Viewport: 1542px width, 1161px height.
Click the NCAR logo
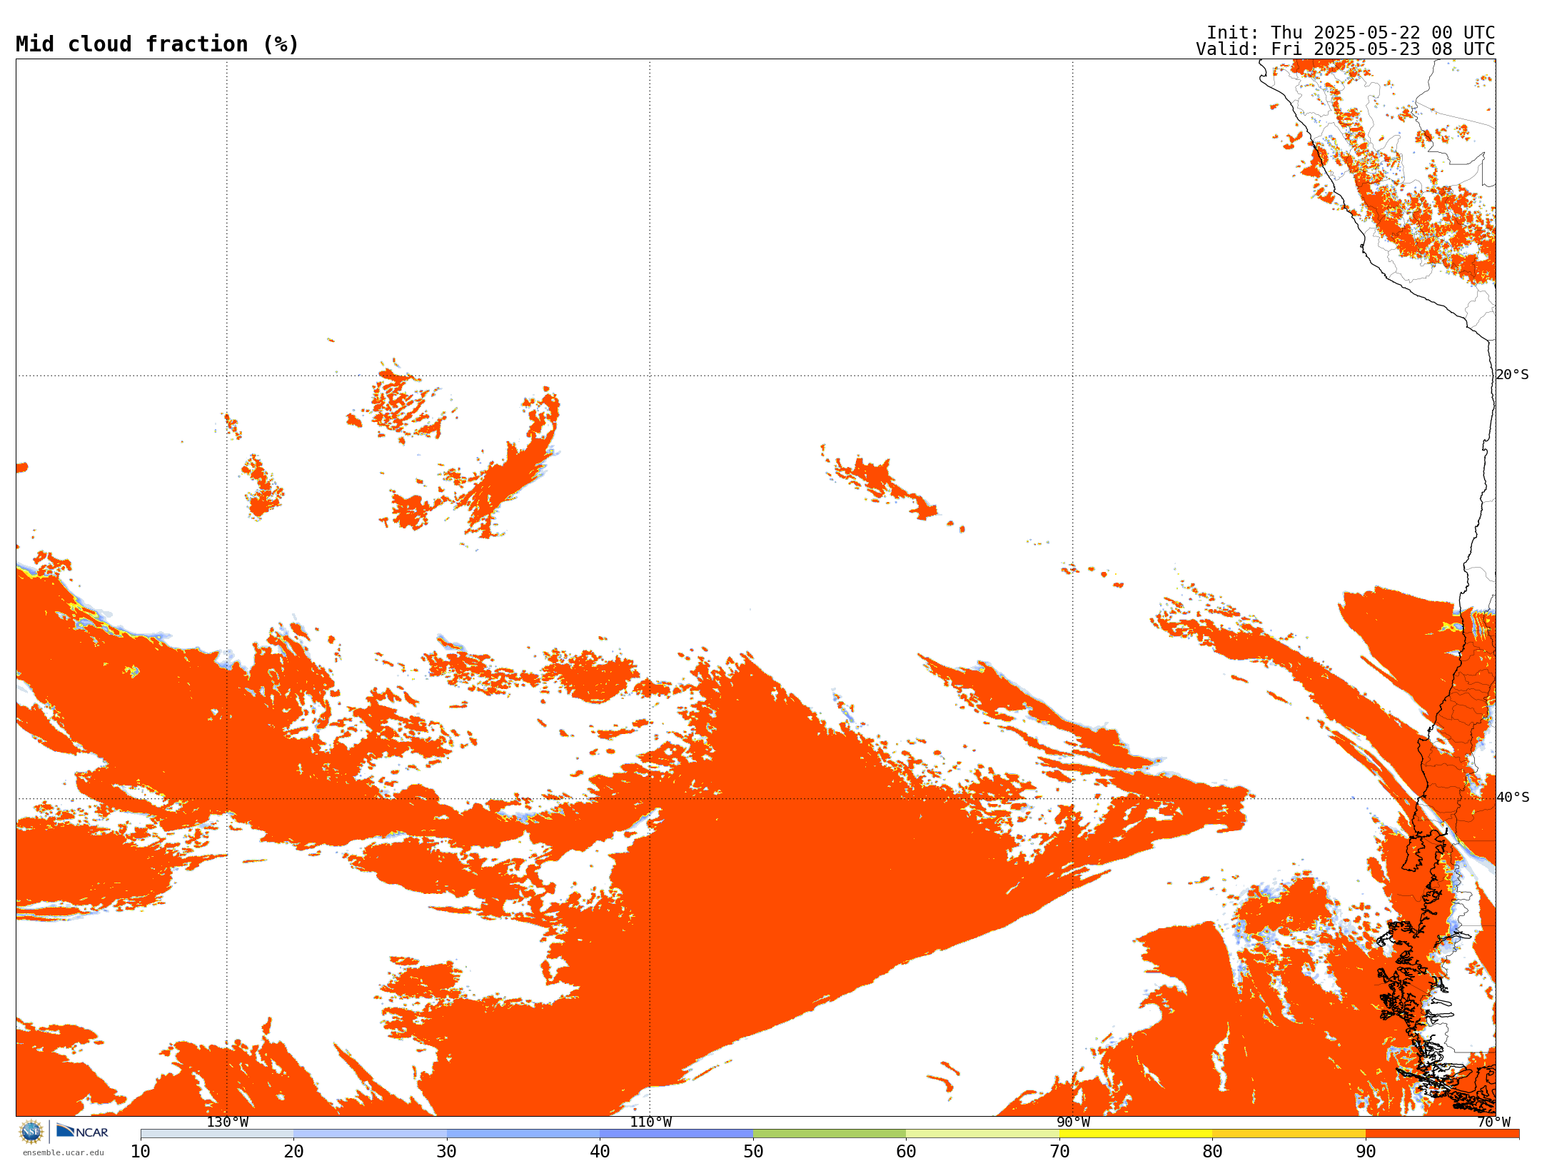tap(82, 1131)
